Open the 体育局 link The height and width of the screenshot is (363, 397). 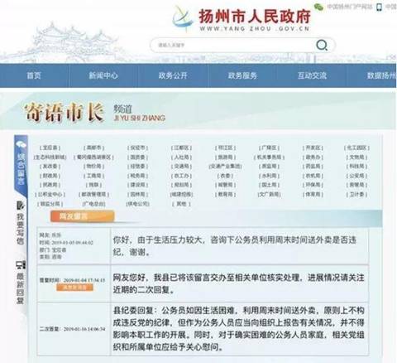(313, 195)
